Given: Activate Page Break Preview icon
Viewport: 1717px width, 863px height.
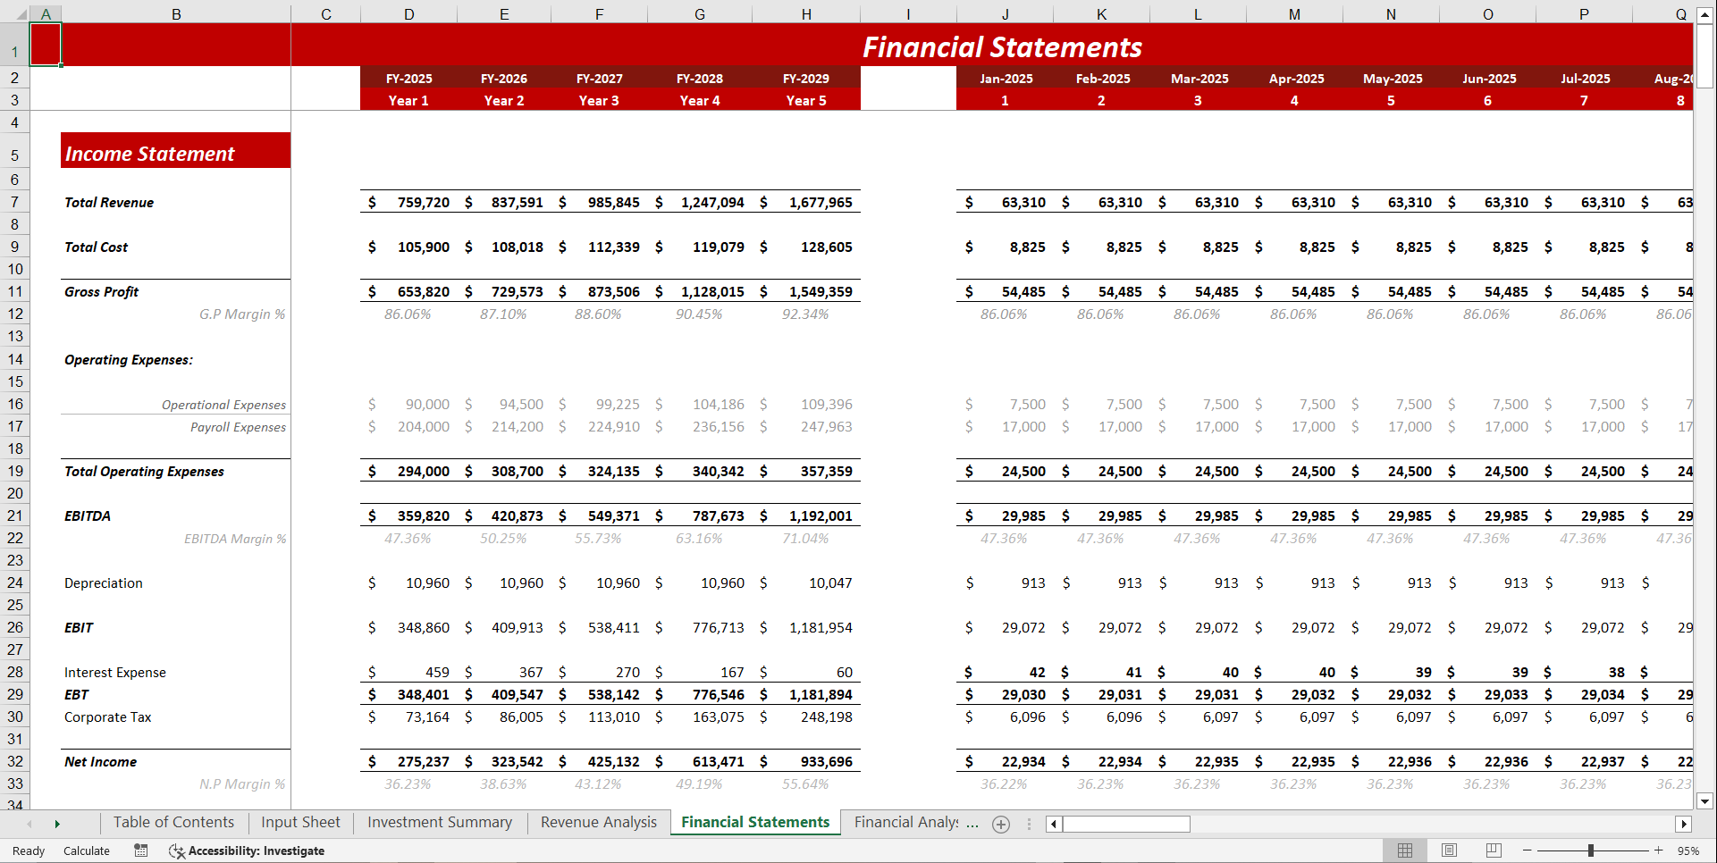Looking at the screenshot, I should [x=1494, y=850].
